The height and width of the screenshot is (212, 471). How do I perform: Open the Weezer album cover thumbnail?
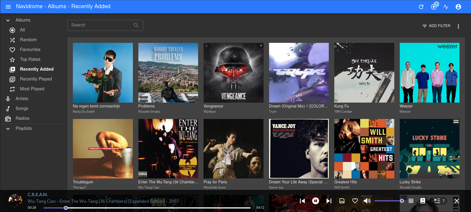tap(429, 73)
